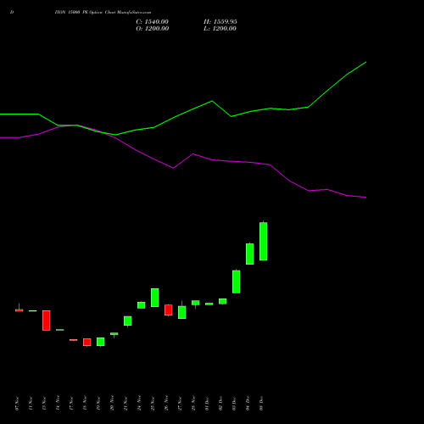This screenshot has width=424, height=424.
Task: Select the red candle above 18 Nov
Action: pyautogui.click(x=87, y=342)
